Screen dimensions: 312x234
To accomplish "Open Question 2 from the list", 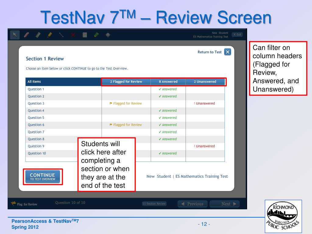I will (36, 96).
